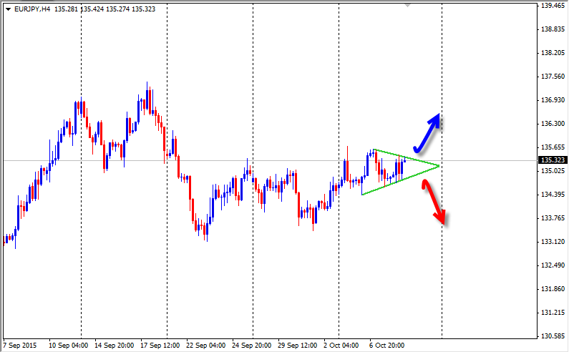Click the 6 Oct 20:00 time label
This screenshot has height=352, width=569.
coord(386,345)
